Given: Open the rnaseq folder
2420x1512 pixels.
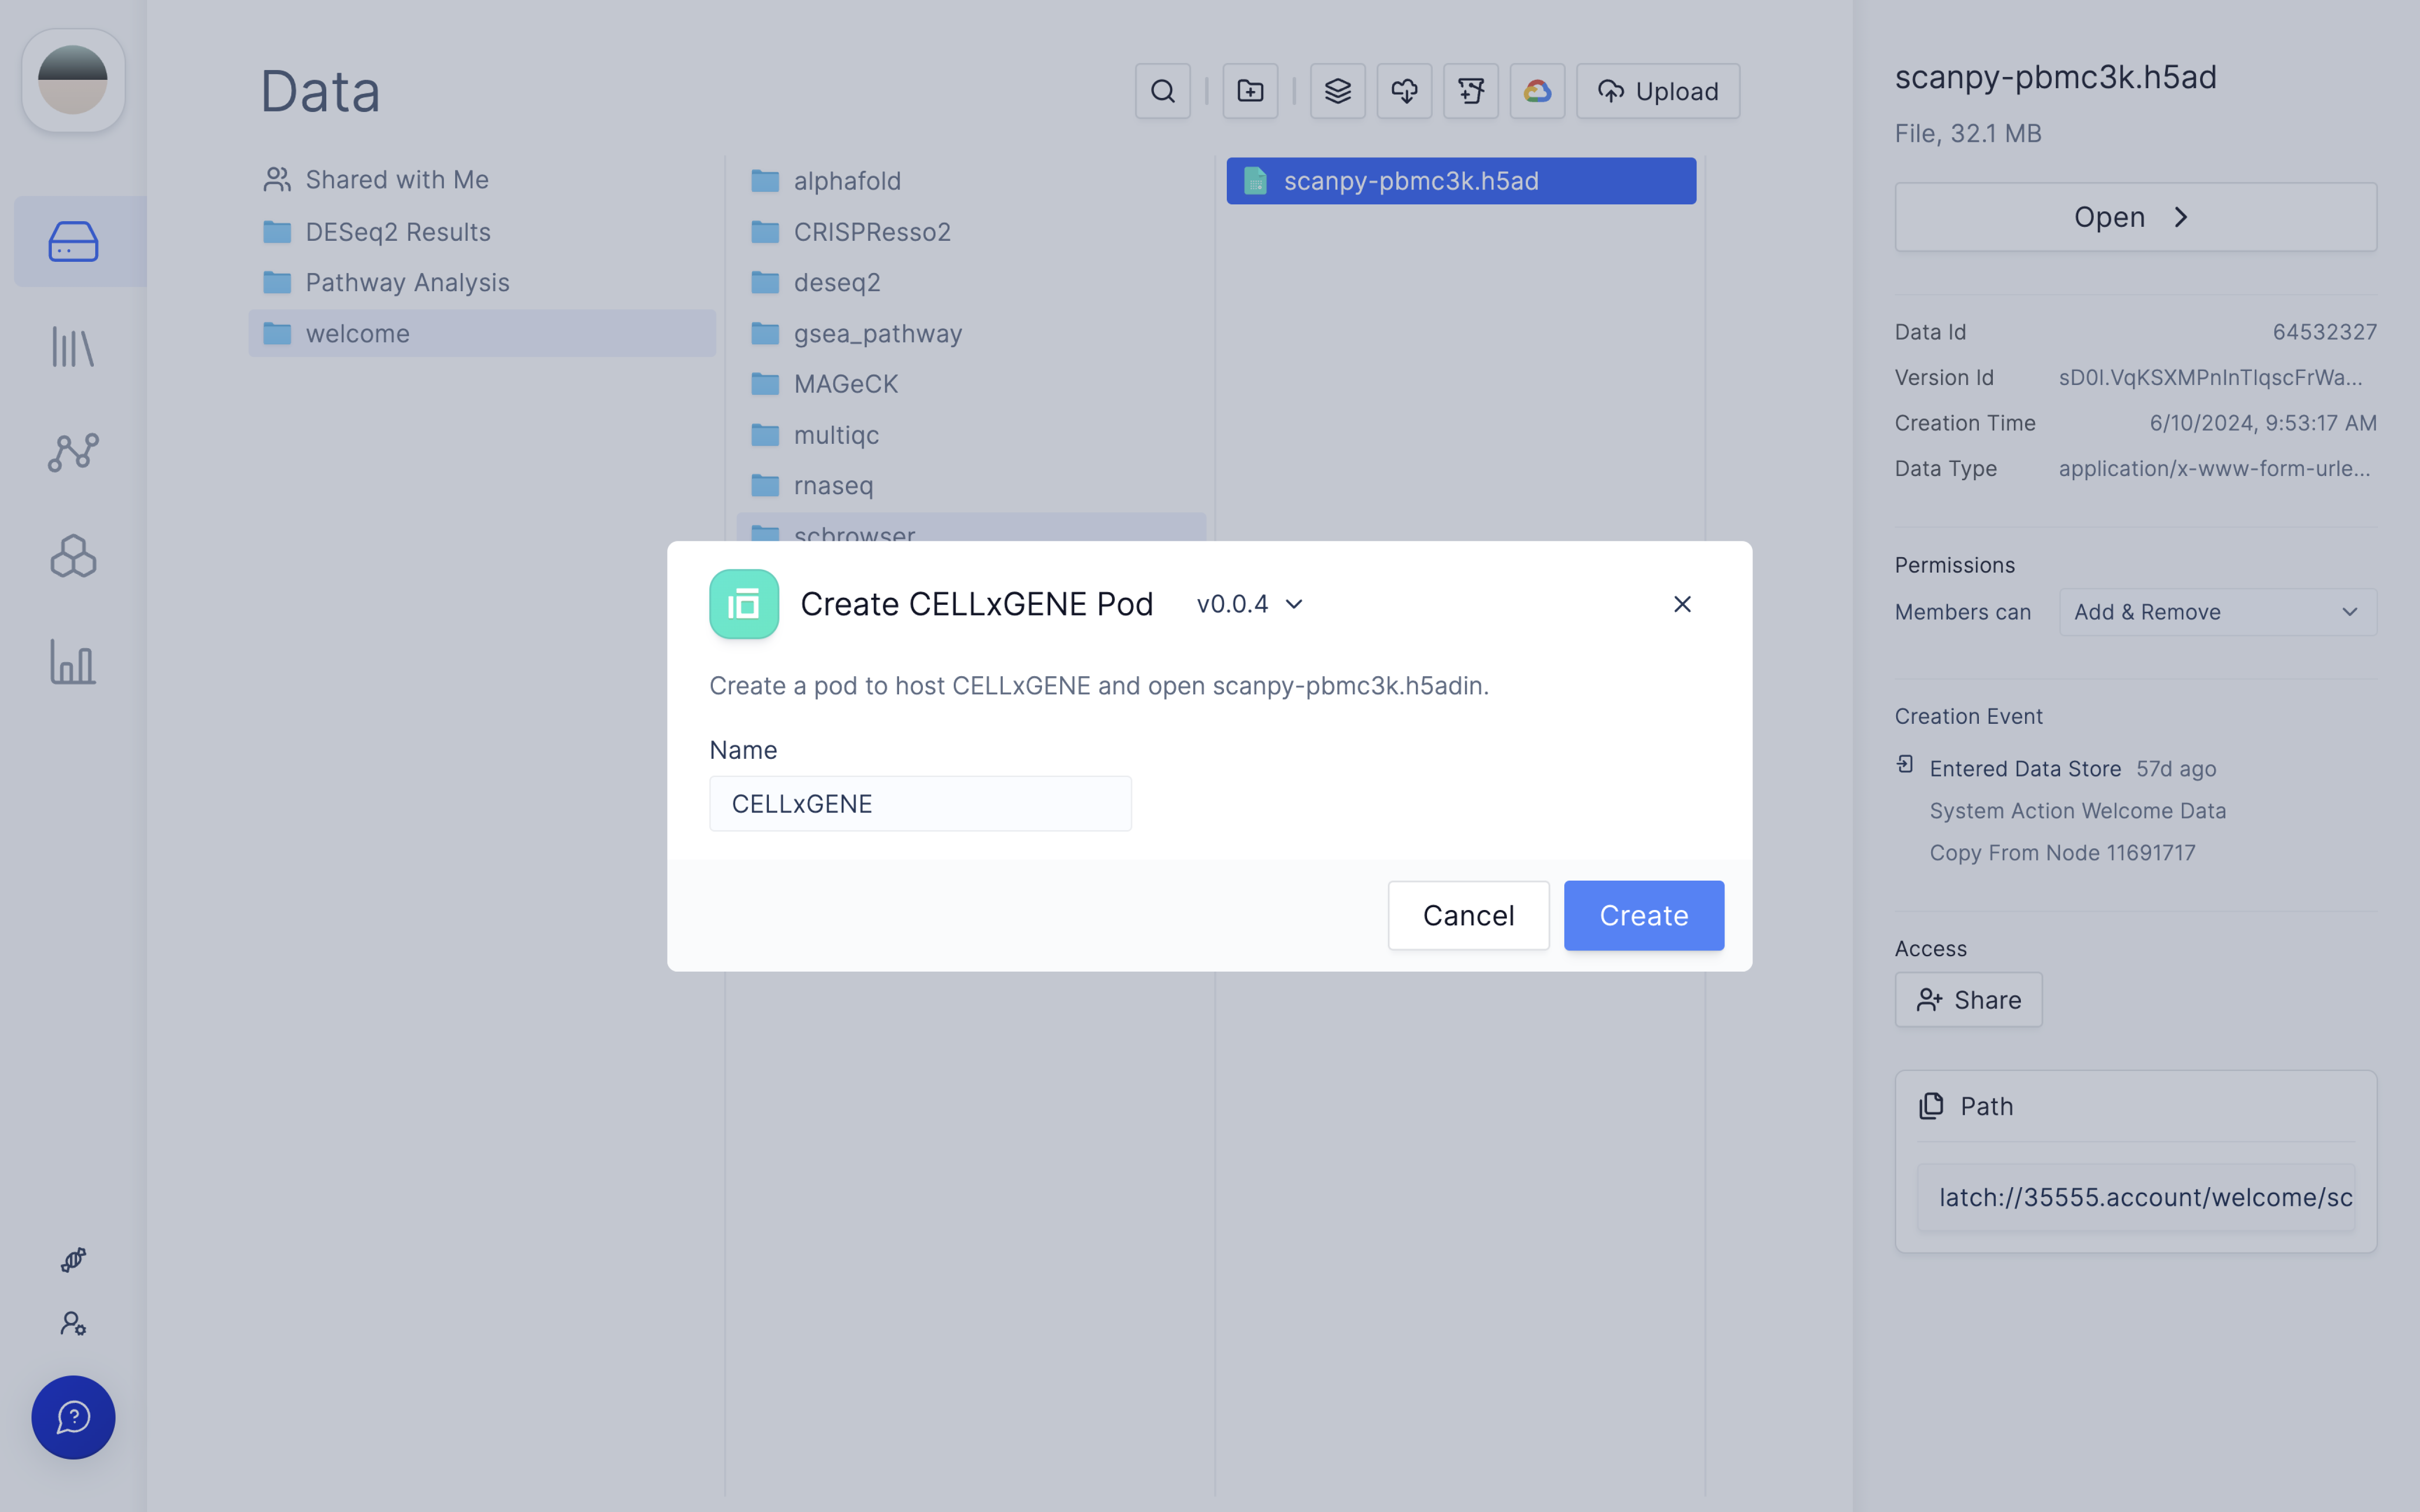Looking at the screenshot, I should [971, 485].
